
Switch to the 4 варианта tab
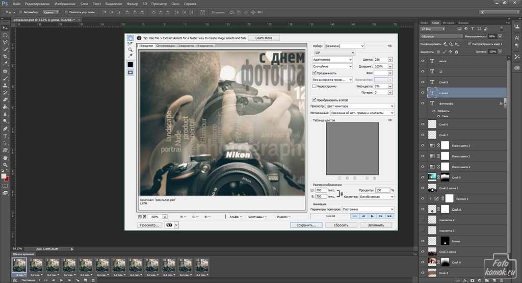[205, 45]
